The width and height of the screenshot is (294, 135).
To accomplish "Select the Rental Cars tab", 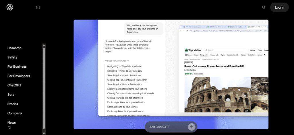I will click(x=252, y=55).
